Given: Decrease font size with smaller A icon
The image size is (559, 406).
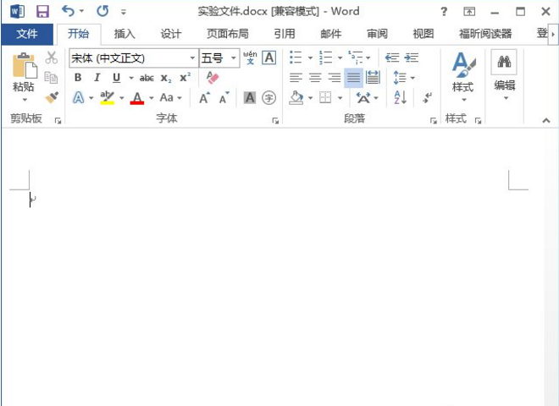Looking at the screenshot, I should [224, 97].
